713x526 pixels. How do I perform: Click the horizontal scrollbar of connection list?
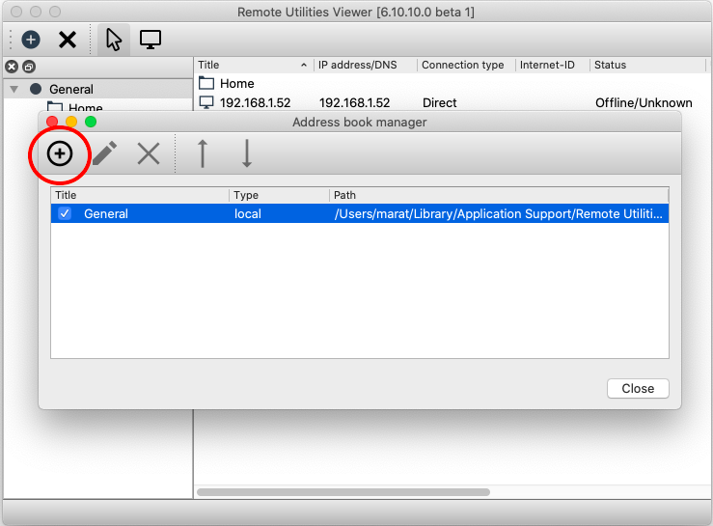point(343,492)
